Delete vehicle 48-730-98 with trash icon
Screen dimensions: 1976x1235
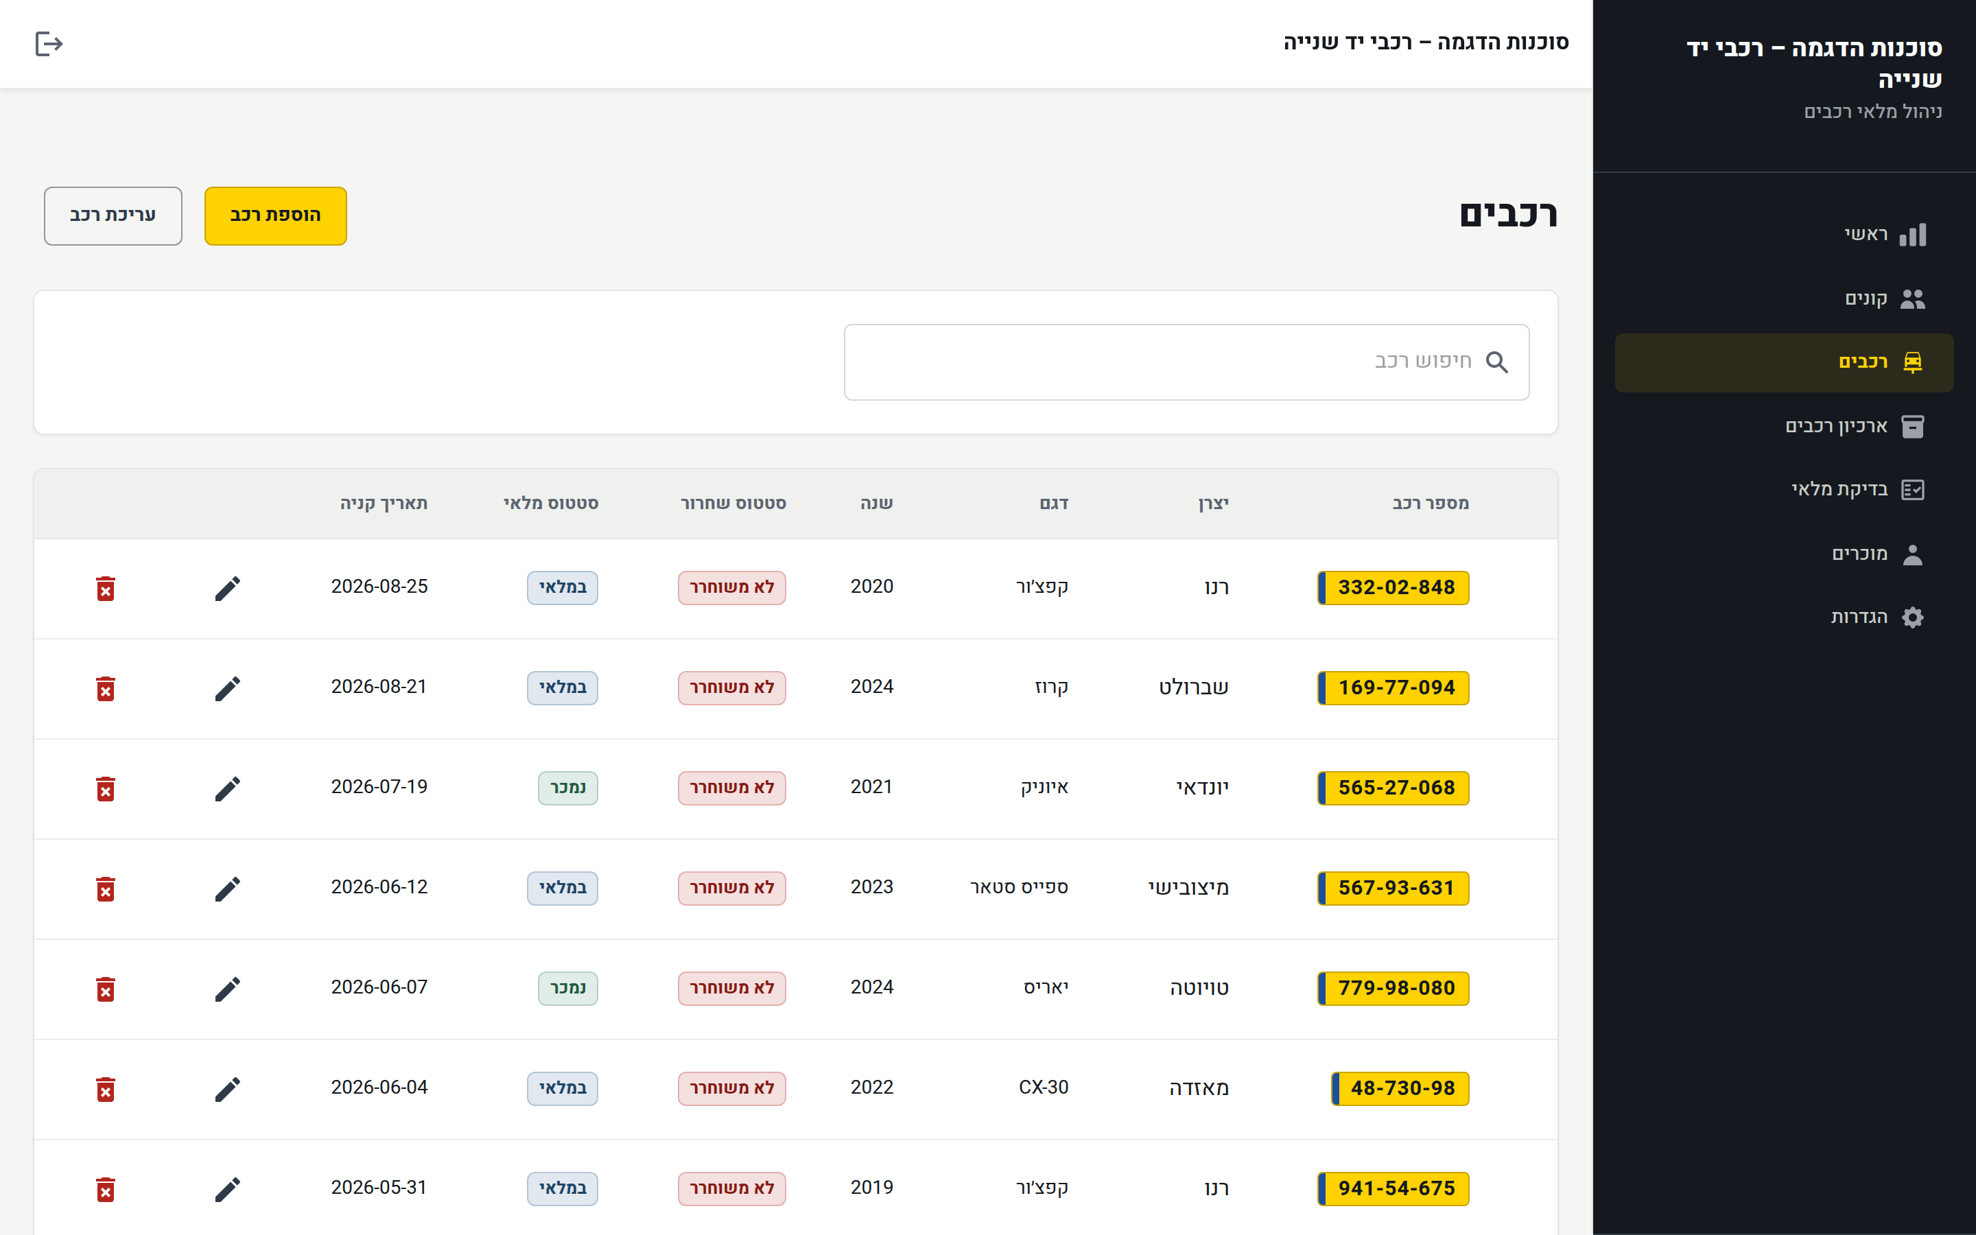[106, 1089]
